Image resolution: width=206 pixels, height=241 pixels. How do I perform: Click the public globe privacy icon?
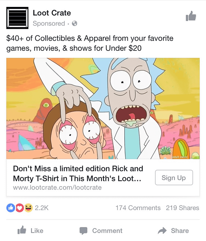click(x=75, y=23)
